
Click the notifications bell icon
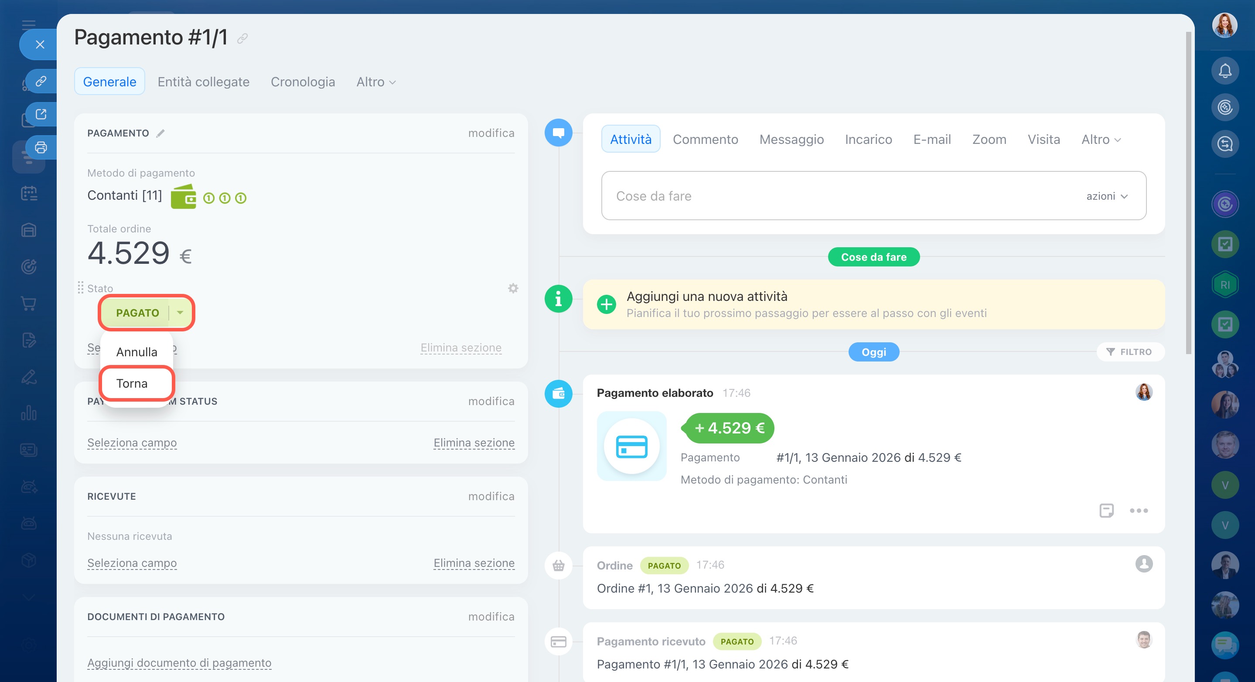click(1225, 71)
